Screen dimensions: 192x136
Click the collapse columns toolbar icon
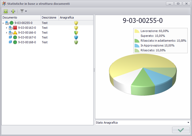13,11
